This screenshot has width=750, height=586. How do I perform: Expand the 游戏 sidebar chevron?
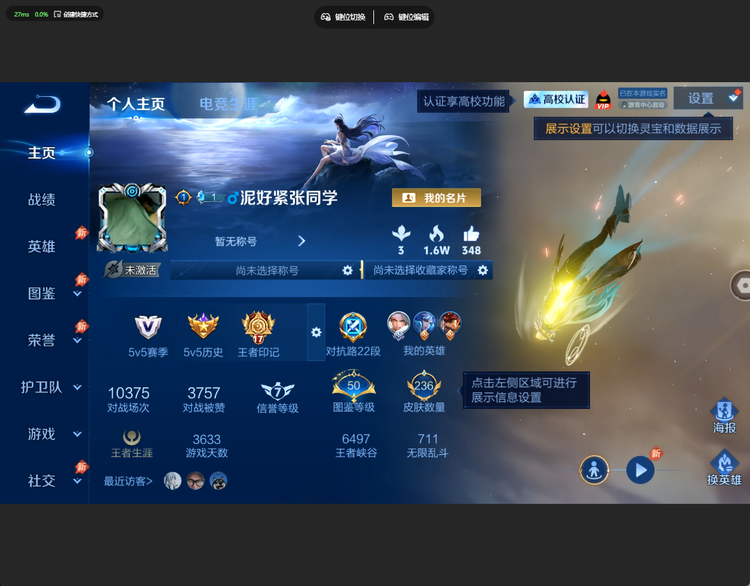pyautogui.click(x=77, y=434)
